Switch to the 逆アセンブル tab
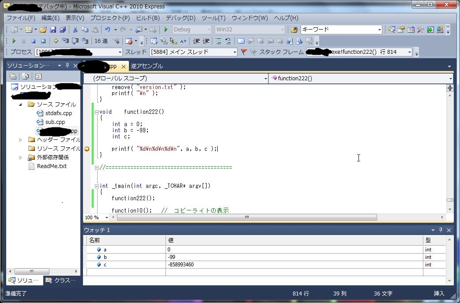 (147, 66)
